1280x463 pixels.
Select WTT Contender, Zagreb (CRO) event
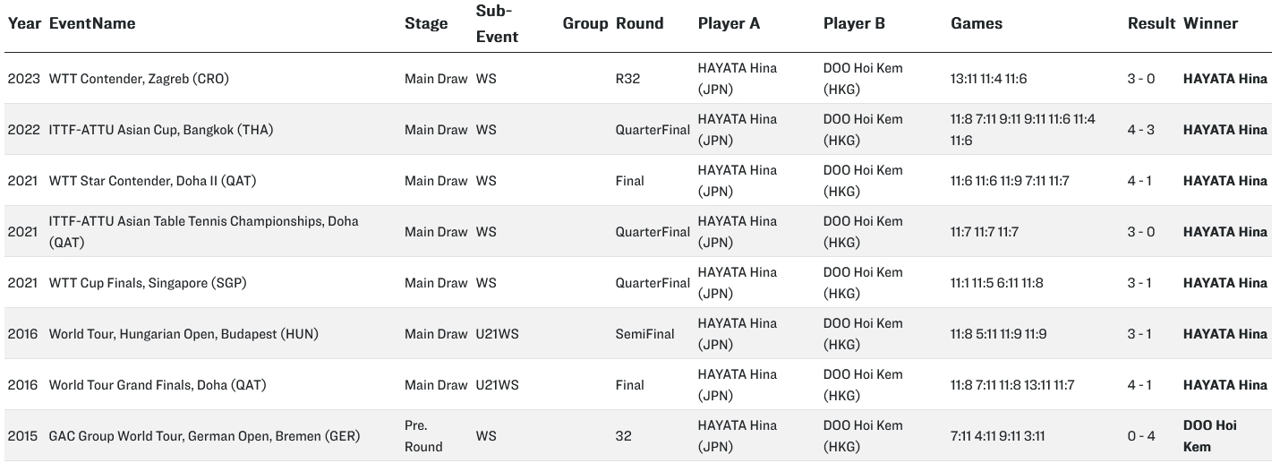tap(139, 79)
